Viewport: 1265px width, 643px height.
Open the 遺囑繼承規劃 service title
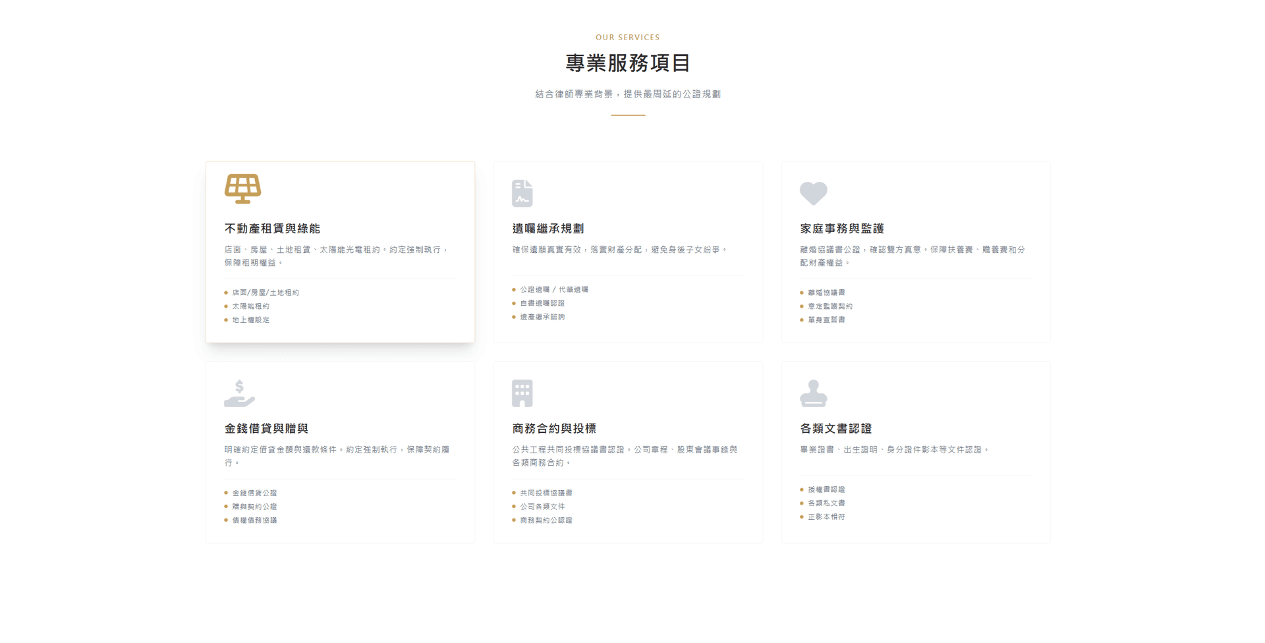[x=548, y=229]
